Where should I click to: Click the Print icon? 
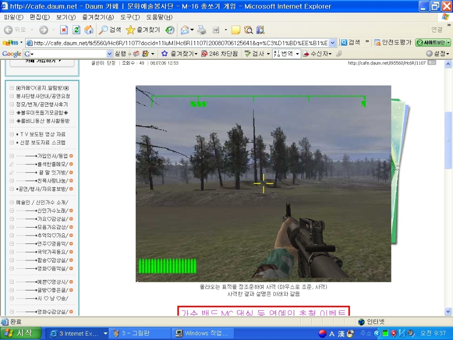202,30
